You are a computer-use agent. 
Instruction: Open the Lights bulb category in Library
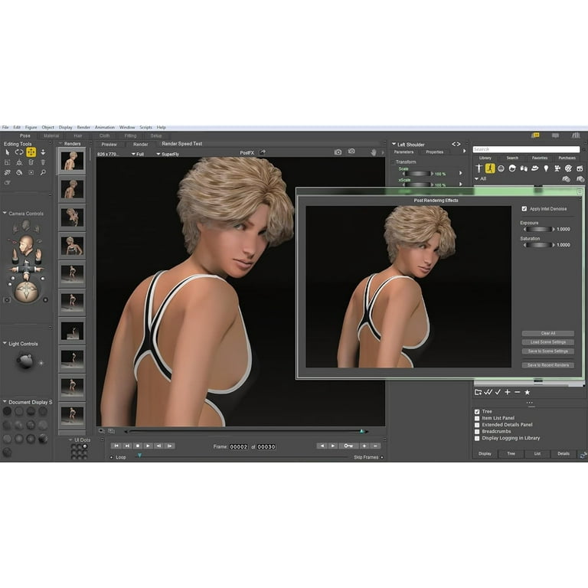pyautogui.click(x=546, y=168)
